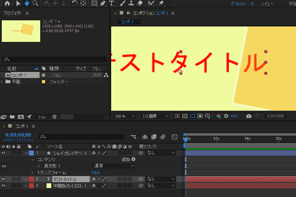Toggle Shy layers hiding in timeline

coord(145,137)
